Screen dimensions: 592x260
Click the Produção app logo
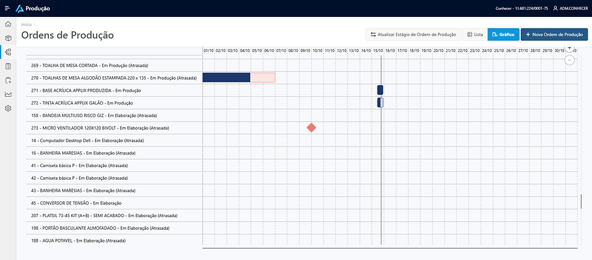tap(33, 8)
